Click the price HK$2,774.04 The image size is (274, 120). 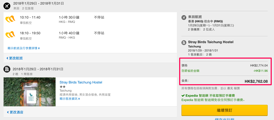[x=259, y=65]
